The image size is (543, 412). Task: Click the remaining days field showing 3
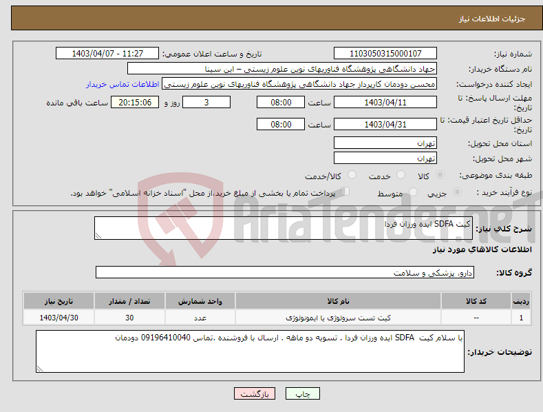click(x=206, y=102)
